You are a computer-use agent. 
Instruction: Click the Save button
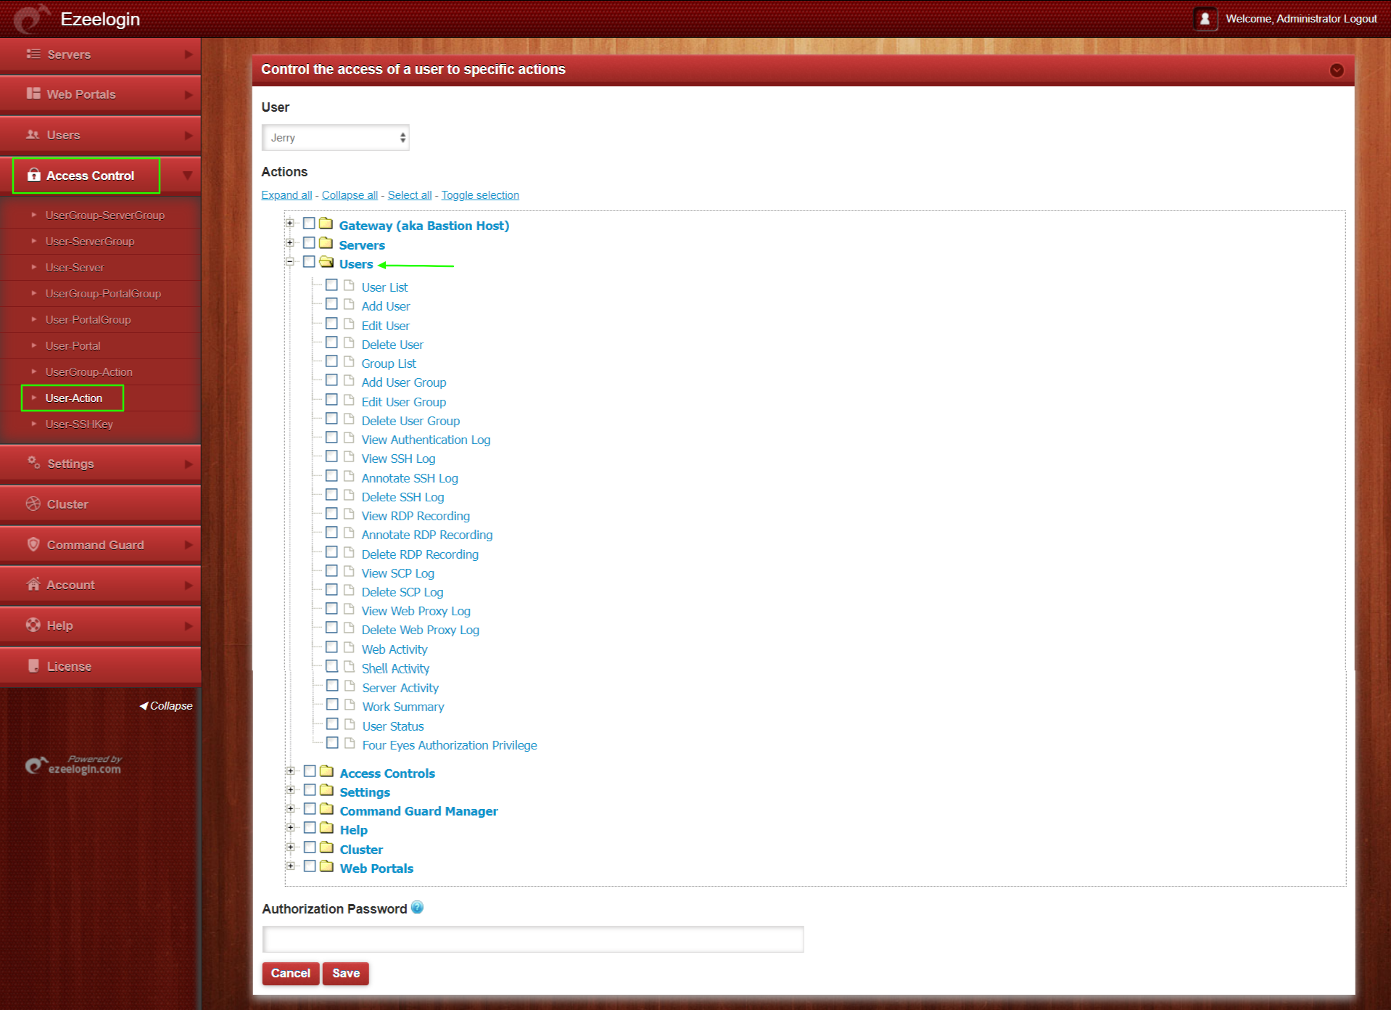tap(346, 974)
